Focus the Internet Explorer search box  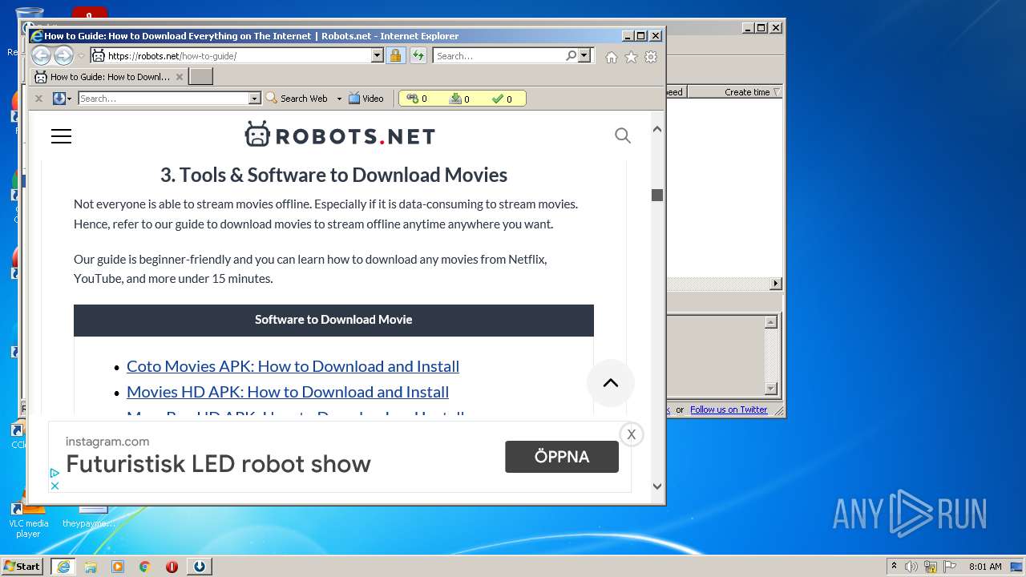(499, 56)
